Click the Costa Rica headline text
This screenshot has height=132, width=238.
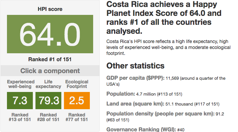click(164, 18)
